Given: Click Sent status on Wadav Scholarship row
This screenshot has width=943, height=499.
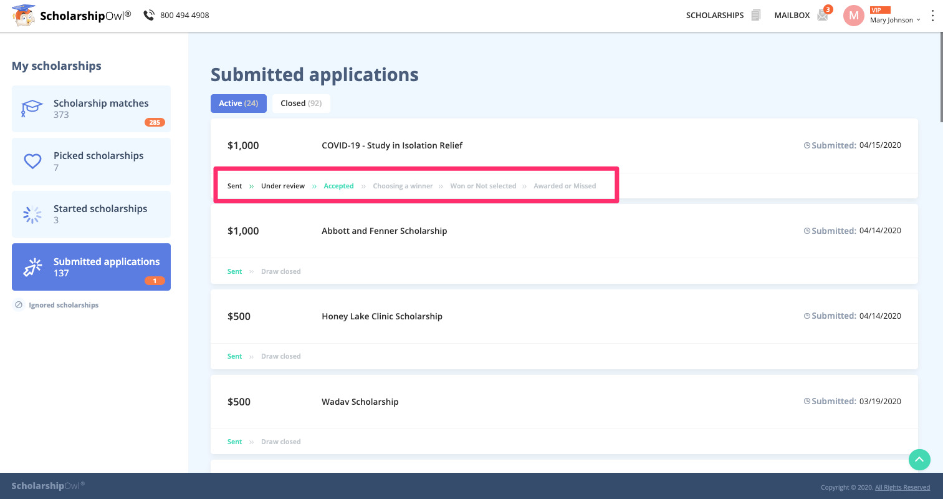Looking at the screenshot, I should click(x=235, y=442).
